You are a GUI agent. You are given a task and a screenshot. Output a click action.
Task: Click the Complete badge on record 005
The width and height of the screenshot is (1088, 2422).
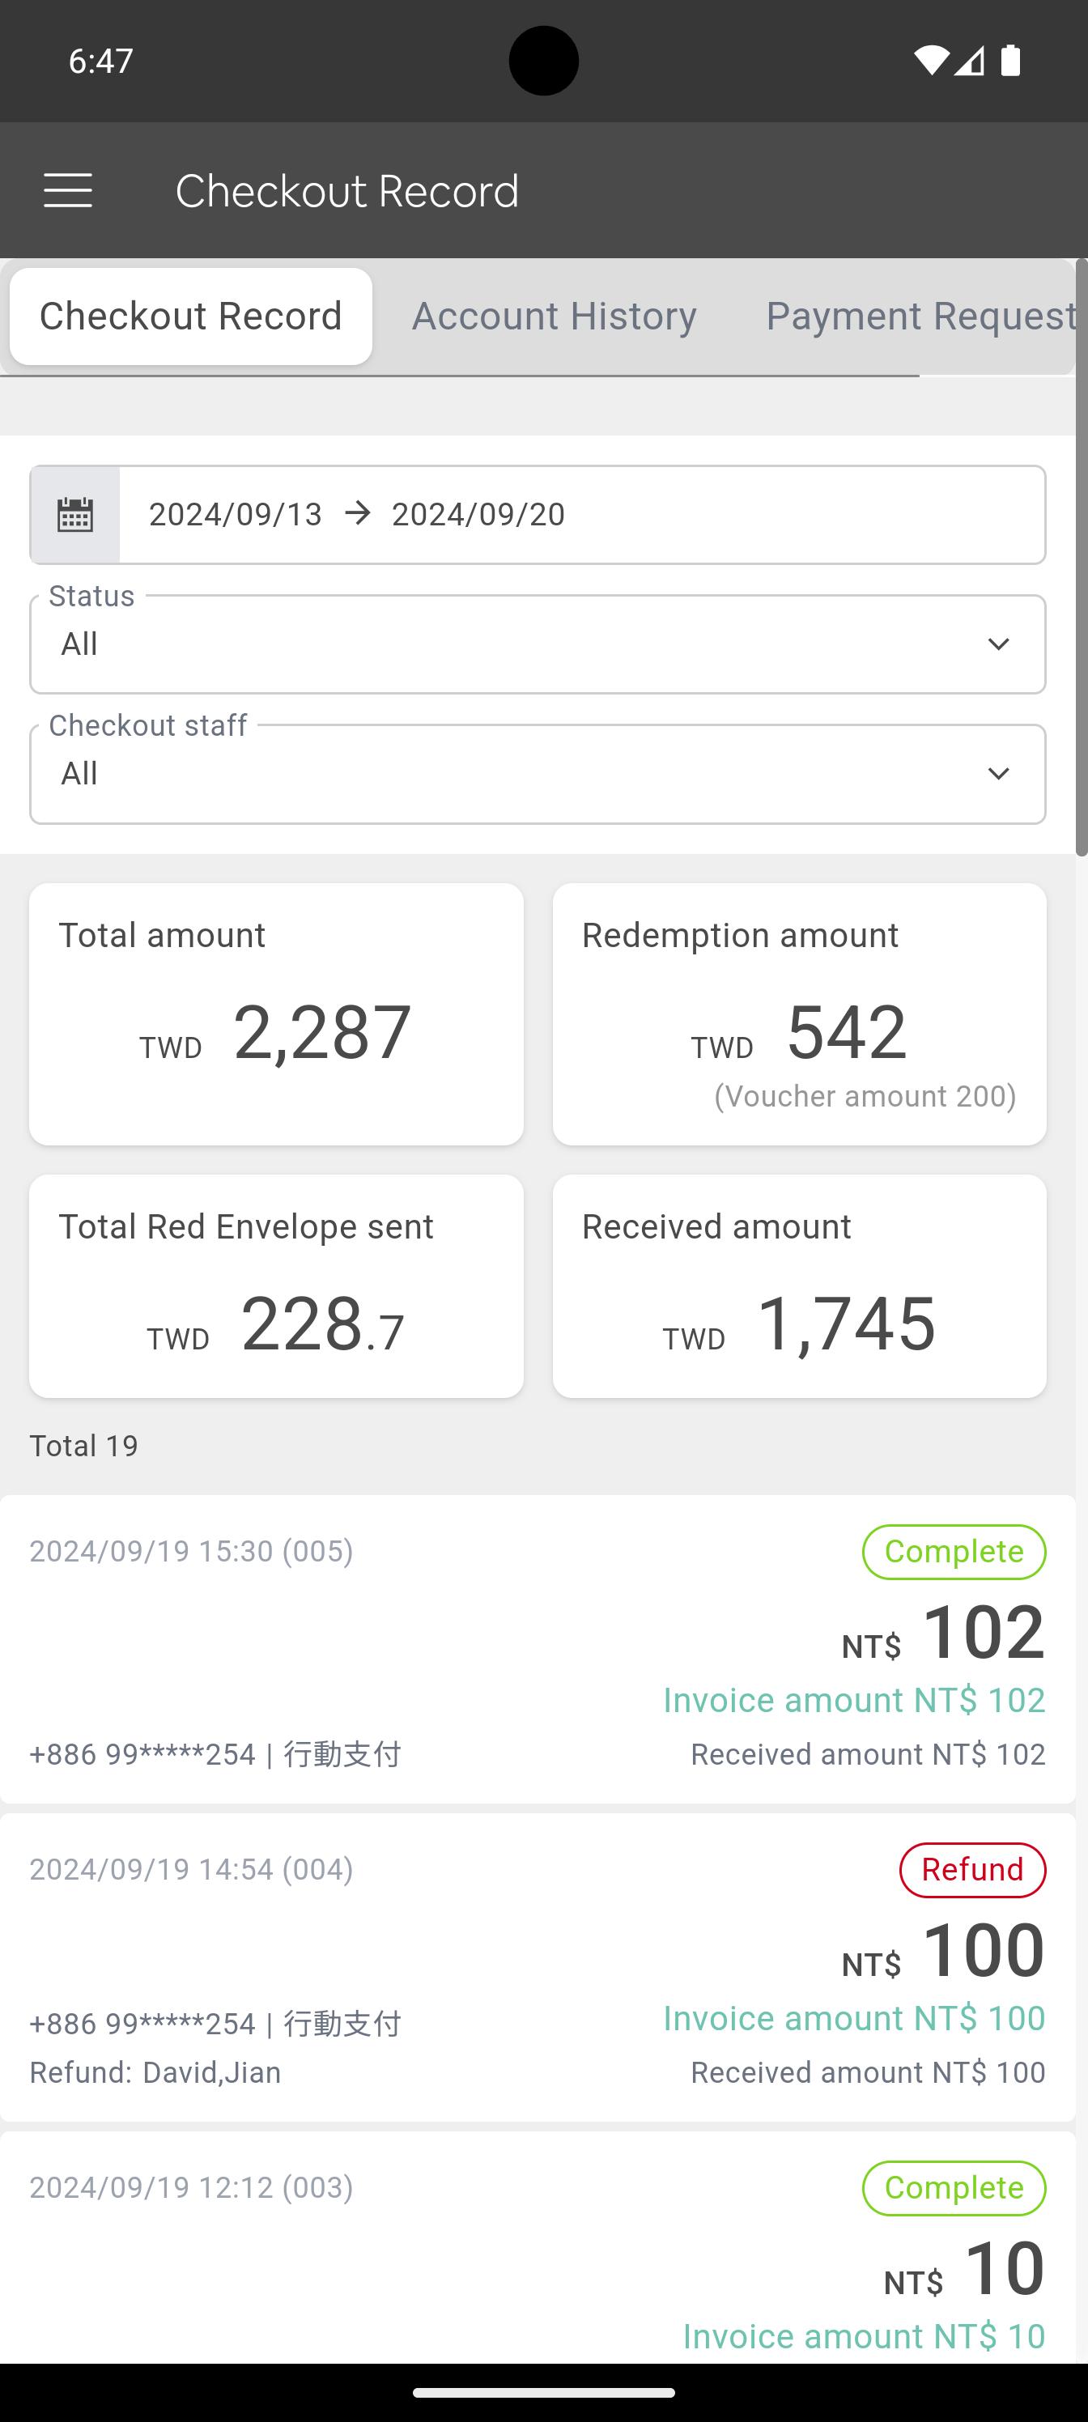[x=954, y=1551]
